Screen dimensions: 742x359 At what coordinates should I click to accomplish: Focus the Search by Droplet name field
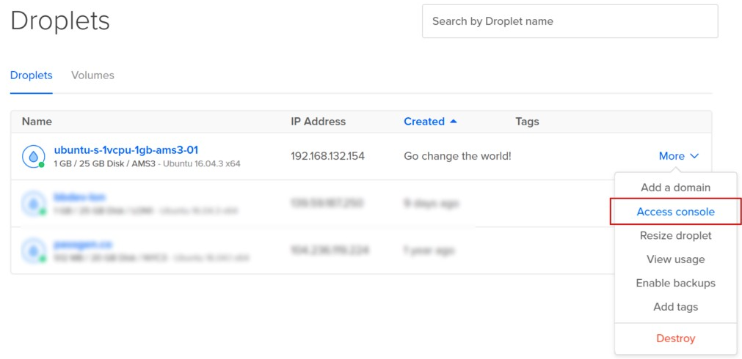[x=570, y=21]
